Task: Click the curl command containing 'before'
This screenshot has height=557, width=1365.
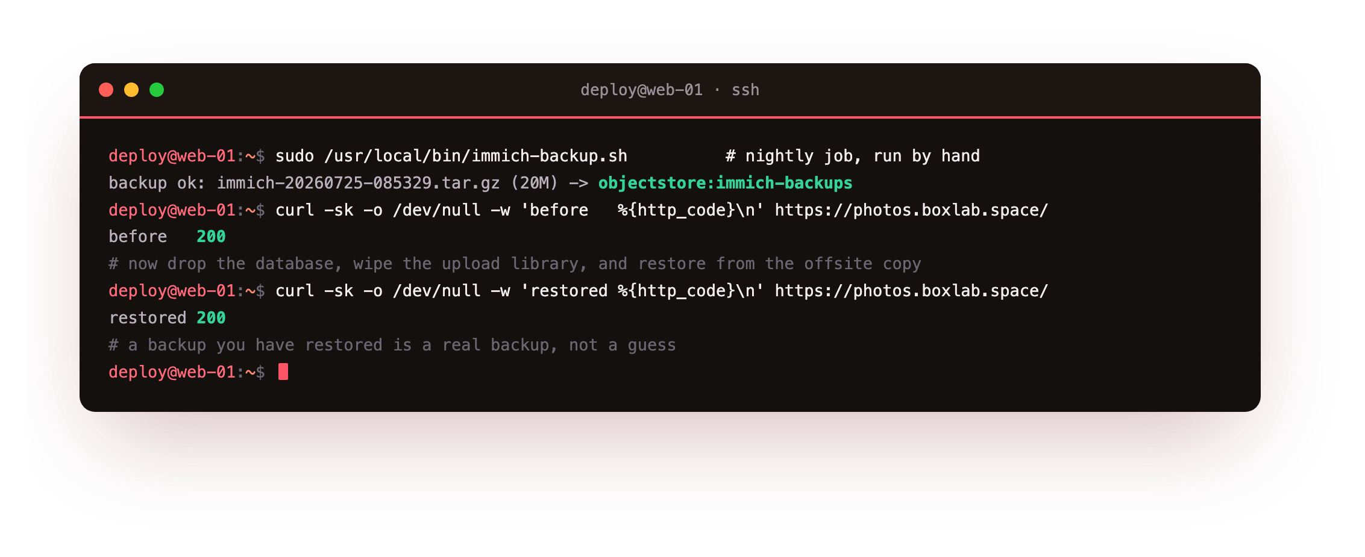Action: pyautogui.click(x=662, y=210)
